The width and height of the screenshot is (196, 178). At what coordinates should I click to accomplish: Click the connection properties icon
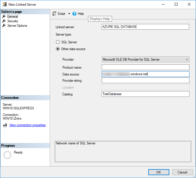coord(5,125)
